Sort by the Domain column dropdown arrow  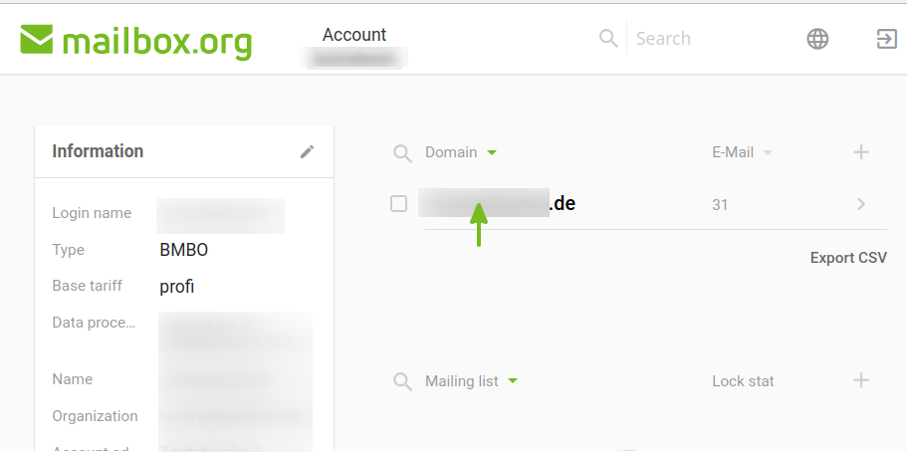[x=492, y=152]
